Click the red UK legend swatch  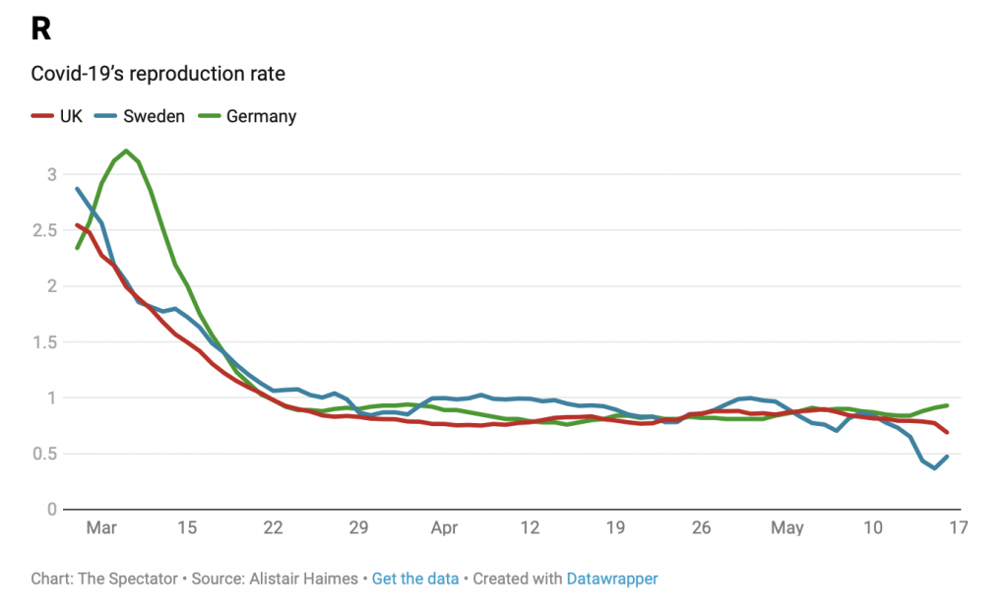click(x=42, y=116)
